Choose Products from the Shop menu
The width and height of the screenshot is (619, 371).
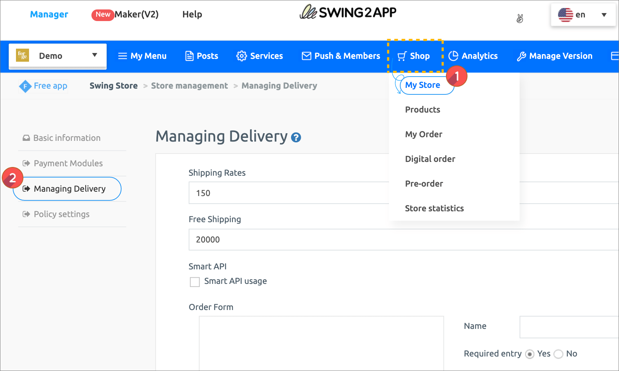[x=422, y=110]
